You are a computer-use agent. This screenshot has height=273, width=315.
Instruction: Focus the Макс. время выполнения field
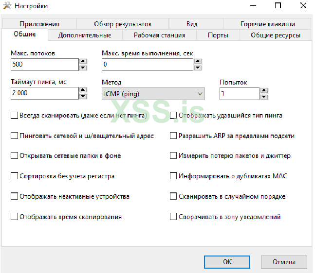[148, 65]
